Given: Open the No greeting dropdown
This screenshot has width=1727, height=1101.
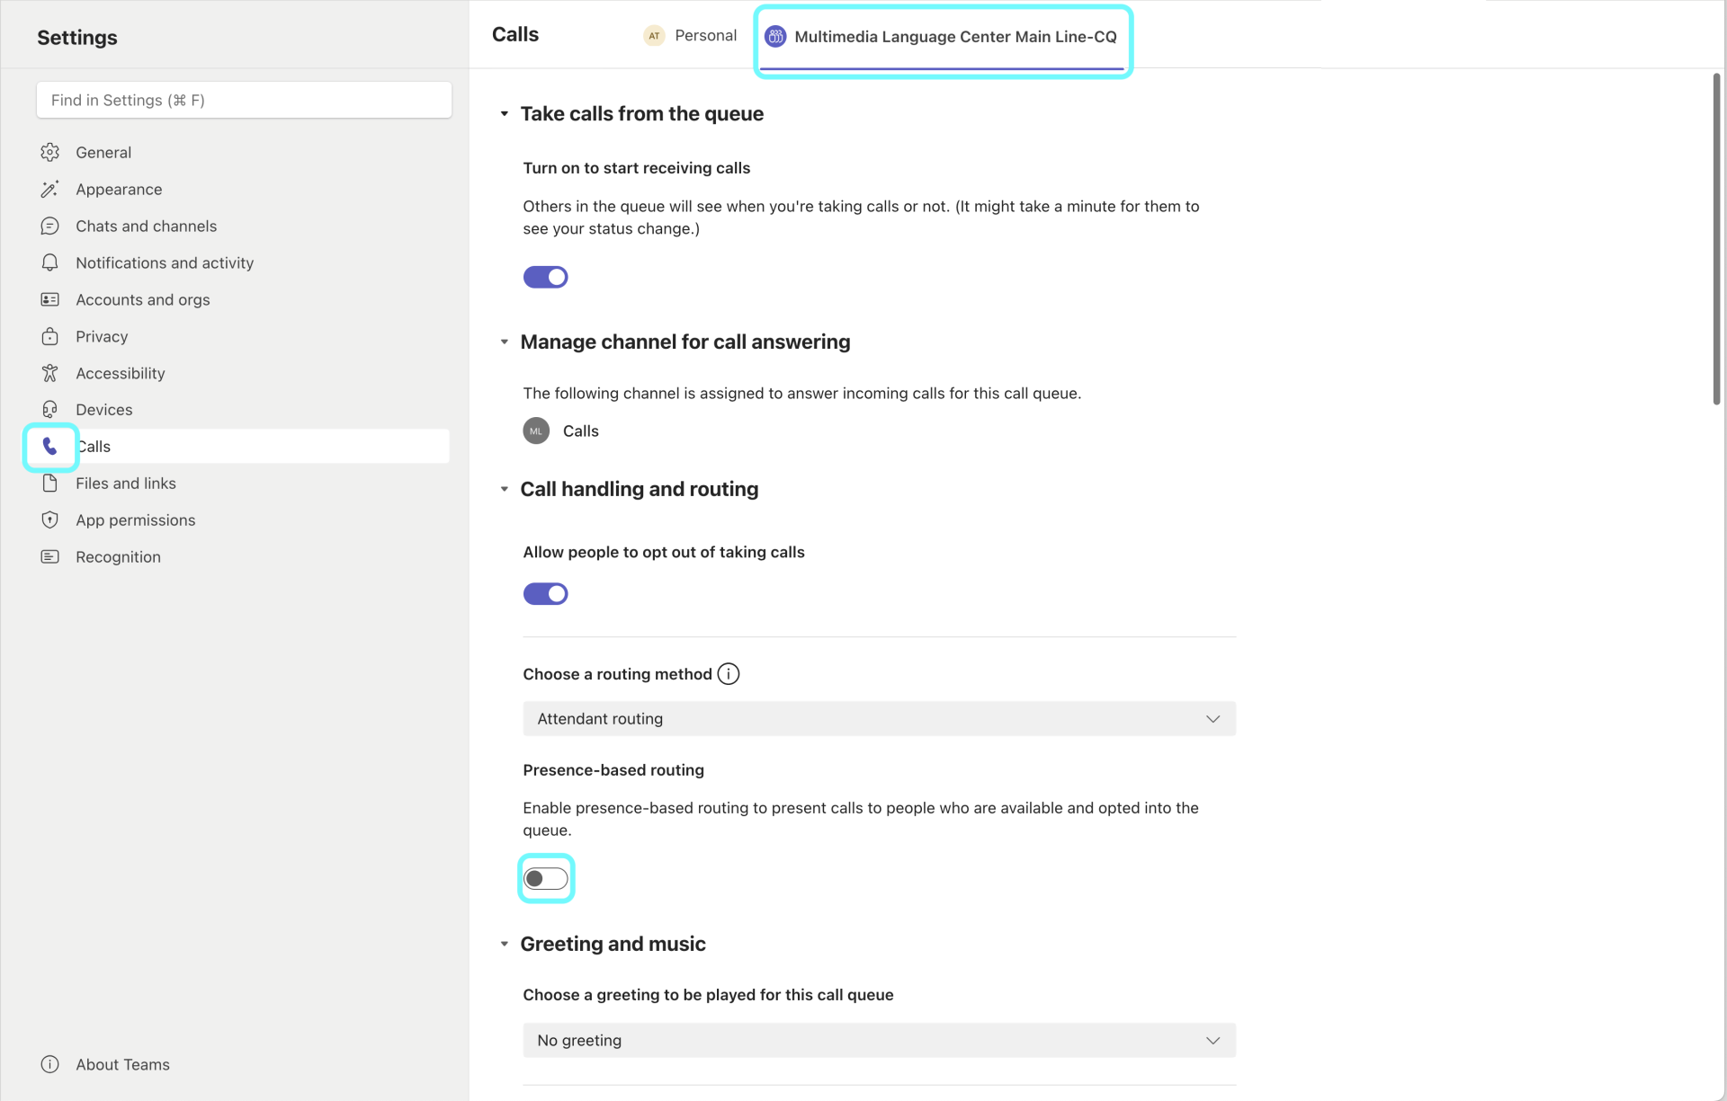Looking at the screenshot, I should (x=879, y=1041).
